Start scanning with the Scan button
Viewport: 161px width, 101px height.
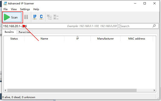[x=12, y=17]
